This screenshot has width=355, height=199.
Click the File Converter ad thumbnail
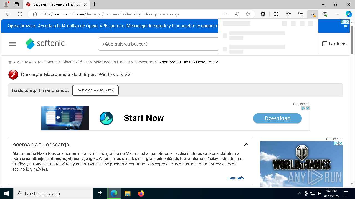[65, 118]
